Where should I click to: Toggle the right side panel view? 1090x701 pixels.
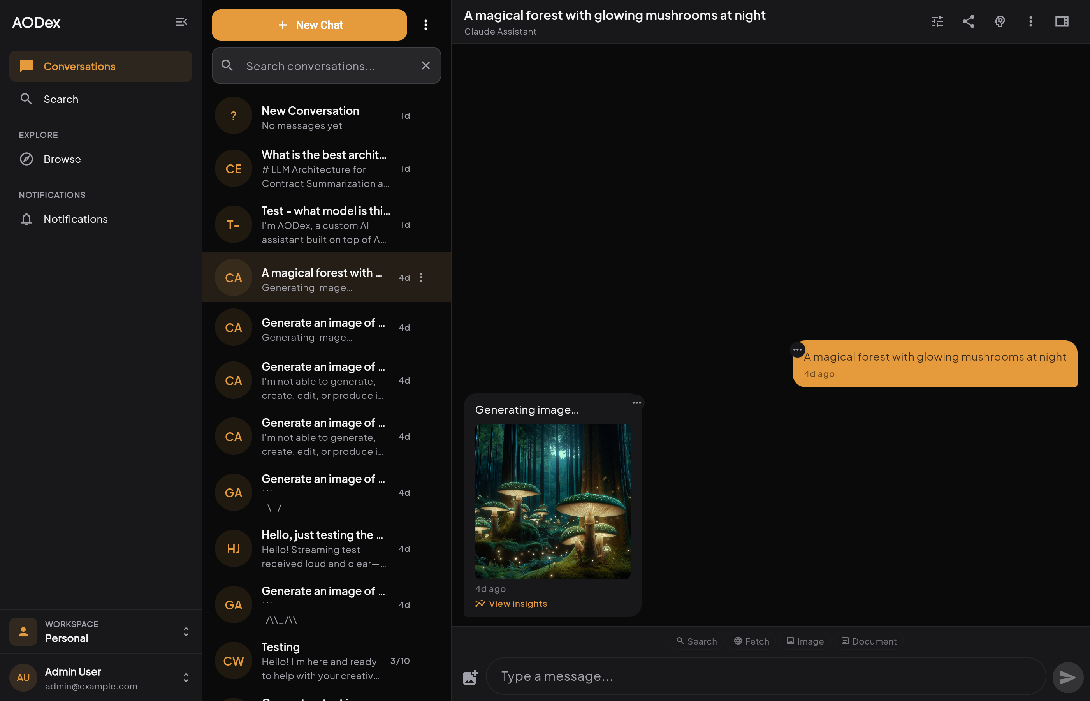[1062, 21]
